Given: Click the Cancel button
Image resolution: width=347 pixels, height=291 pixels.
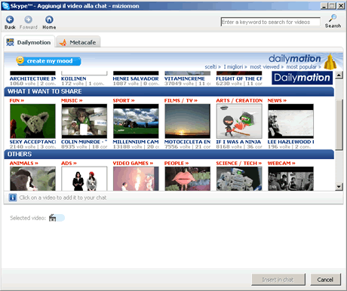Looking at the screenshot, I should coord(325,280).
